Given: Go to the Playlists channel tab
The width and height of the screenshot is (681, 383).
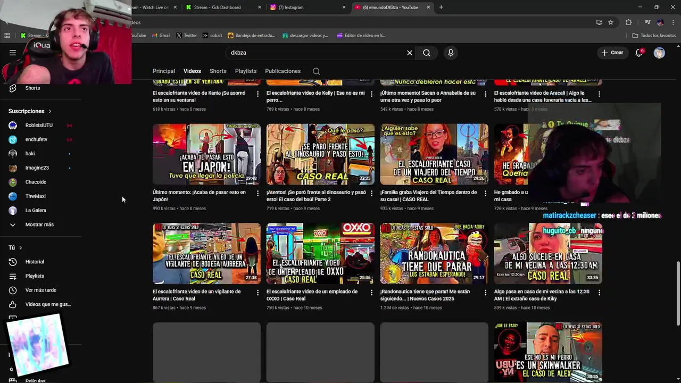Looking at the screenshot, I should tap(246, 71).
